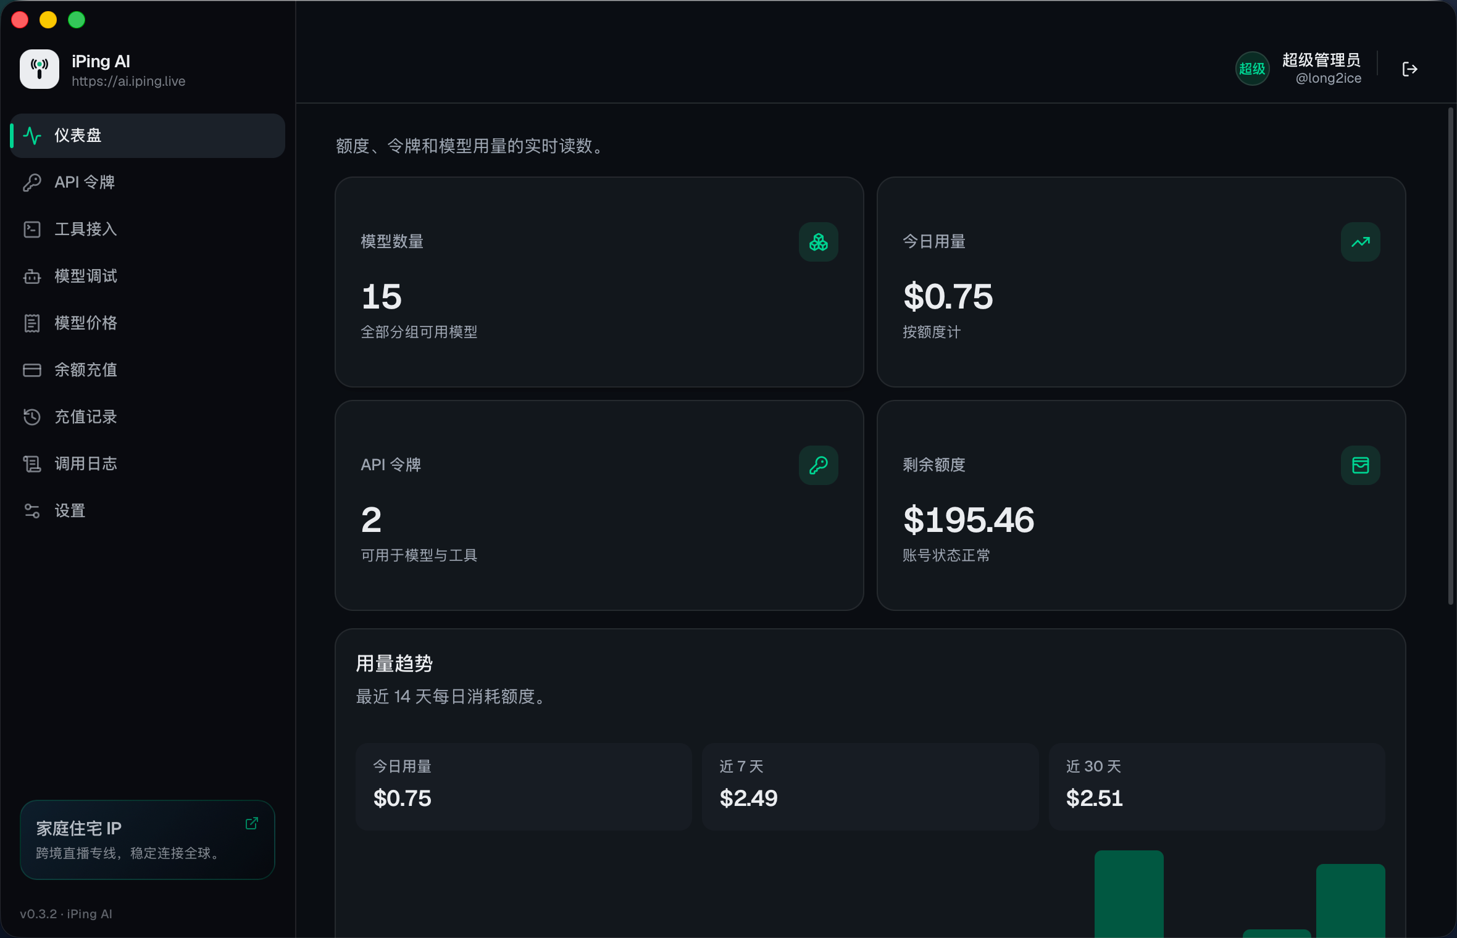Click the 近 7 天 stat $2.49
Viewport: 1457px width, 938px height.
pyautogui.click(x=748, y=799)
